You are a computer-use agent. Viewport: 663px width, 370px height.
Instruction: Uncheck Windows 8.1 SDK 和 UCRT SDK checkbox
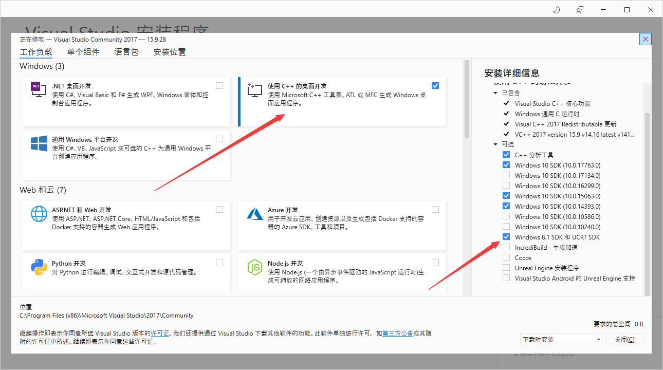coord(506,237)
